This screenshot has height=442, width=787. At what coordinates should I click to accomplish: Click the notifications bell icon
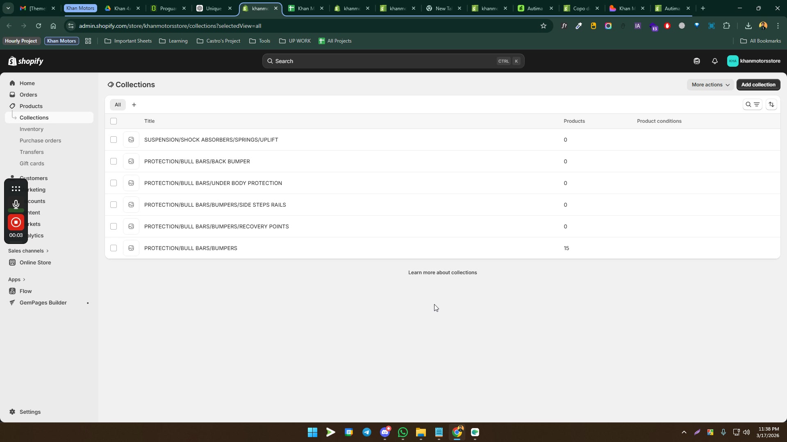(714, 61)
